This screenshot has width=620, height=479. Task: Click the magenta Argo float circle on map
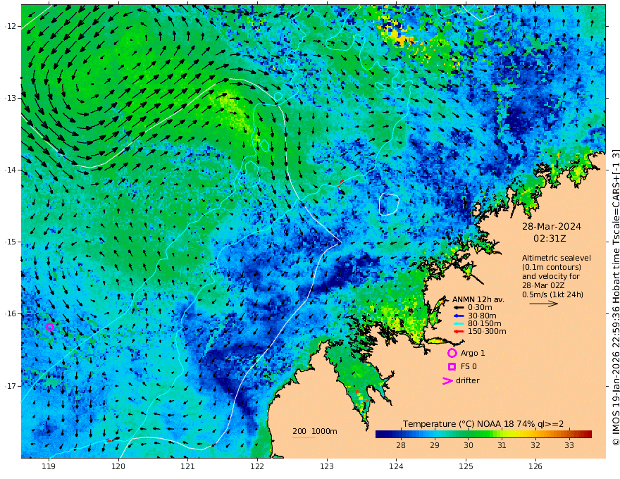click(50, 326)
